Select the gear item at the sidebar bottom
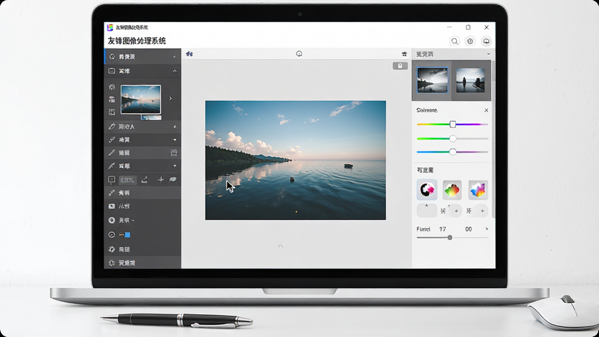 point(143,263)
